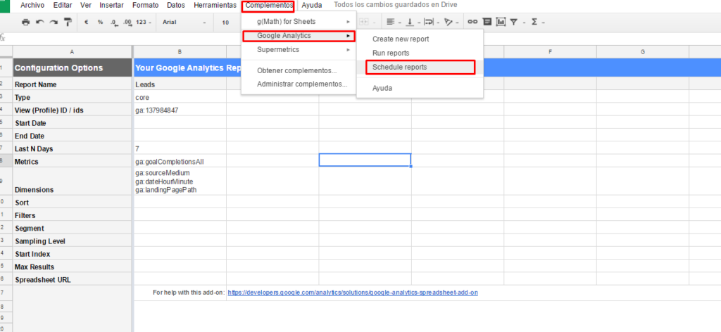Open horizontal align options
Viewport: 721px width, 332px height.
pos(394,22)
